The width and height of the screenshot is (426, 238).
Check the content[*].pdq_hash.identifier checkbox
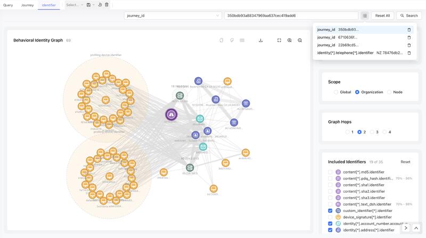coord(330,178)
